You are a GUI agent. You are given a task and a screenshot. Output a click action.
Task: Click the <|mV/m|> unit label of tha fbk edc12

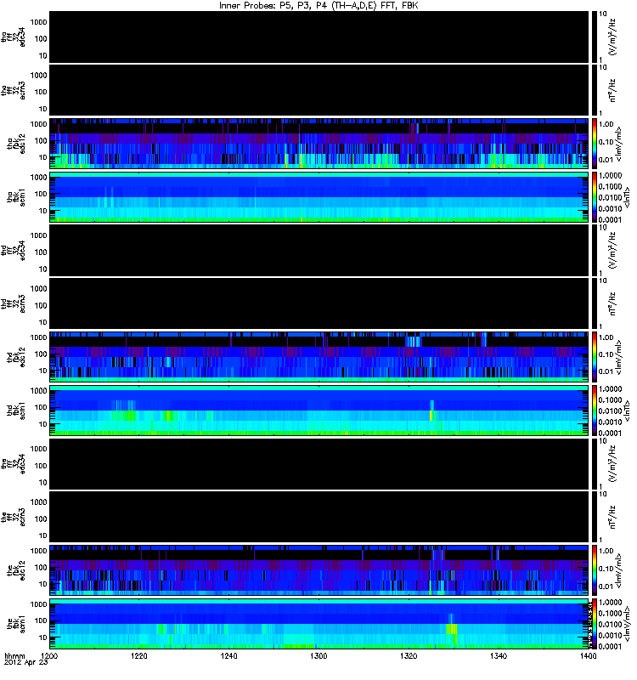(619, 144)
